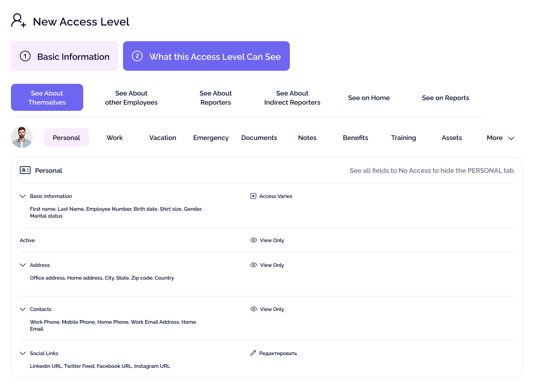
Task: Collapse the Address section chevron
Action: tap(23, 265)
